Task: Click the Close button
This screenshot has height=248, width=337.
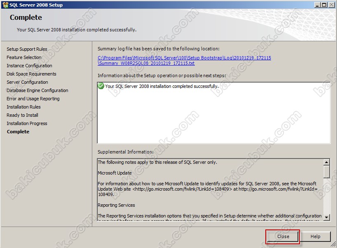Action: 283,236
